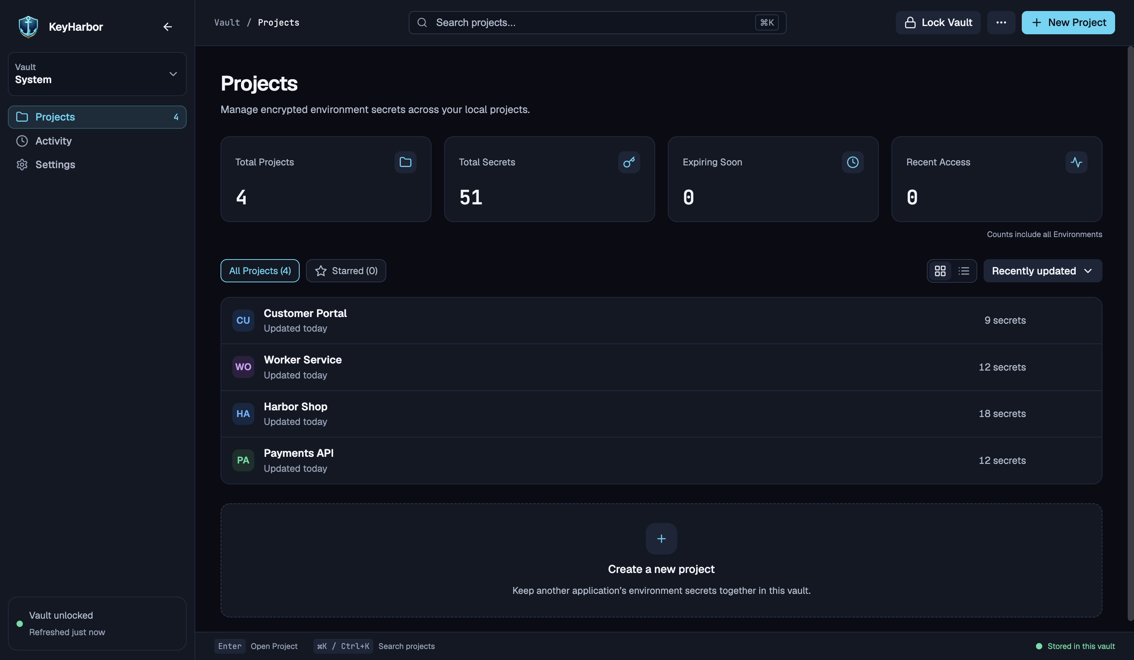Create a project via New Project button
Viewport: 1134px width, 660px height.
click(1068, 22)
